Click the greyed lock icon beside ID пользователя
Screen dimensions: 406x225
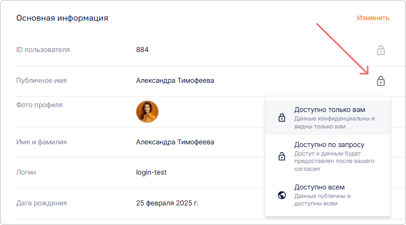[x=380, y=50]
